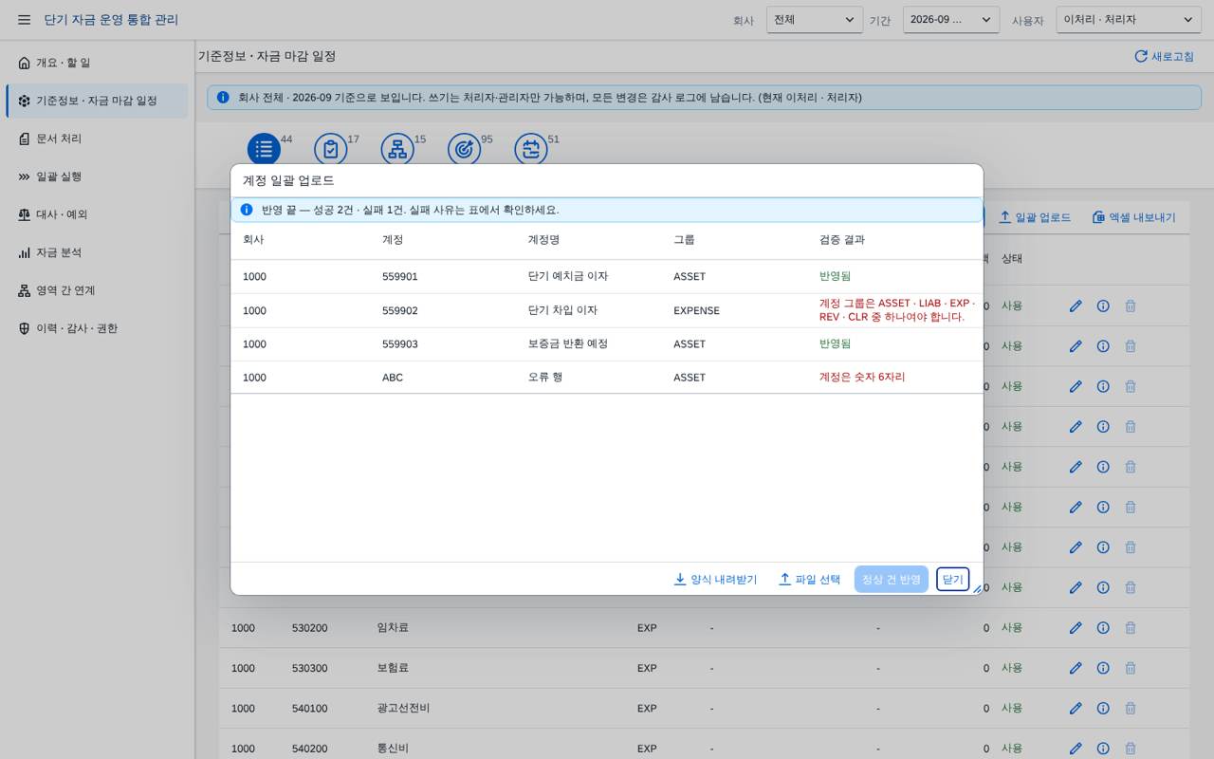This screenshot has height=759, width=1214.
Task: Click the EXPENSE group cell in the dialog
Action: pos(696,310)
